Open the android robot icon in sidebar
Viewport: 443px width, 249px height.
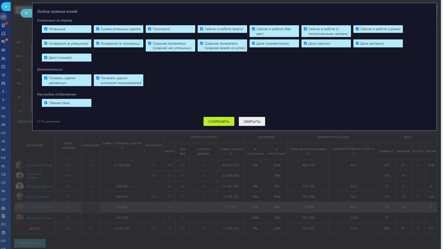coord(3,208)
